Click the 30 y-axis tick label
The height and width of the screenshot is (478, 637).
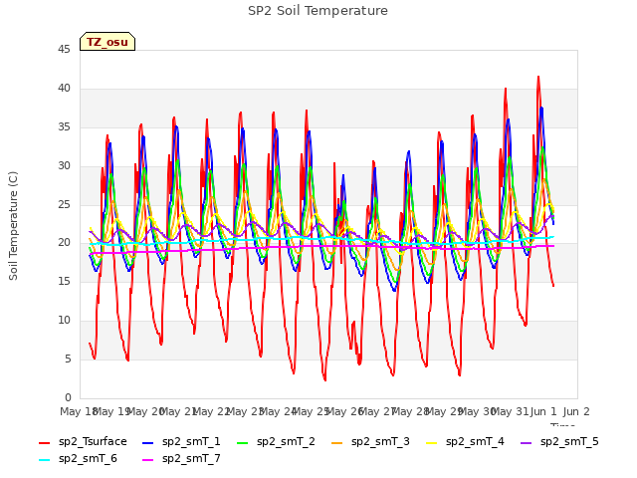click(x=64, y=165)
